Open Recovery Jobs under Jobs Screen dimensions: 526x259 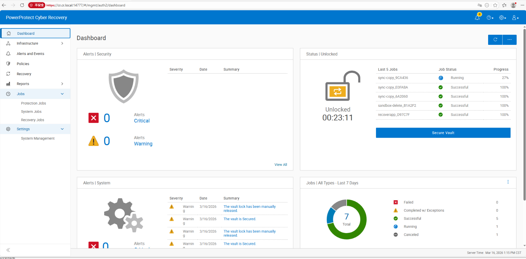[x=33, y=120]
